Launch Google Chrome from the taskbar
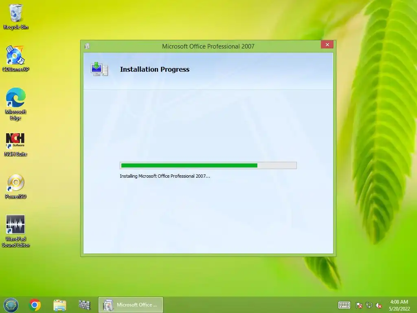 coord(35,305)
